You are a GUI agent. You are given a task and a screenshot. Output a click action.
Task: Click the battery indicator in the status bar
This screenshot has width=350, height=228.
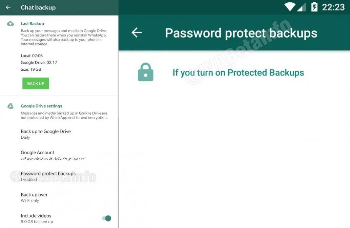coord(314,6)
